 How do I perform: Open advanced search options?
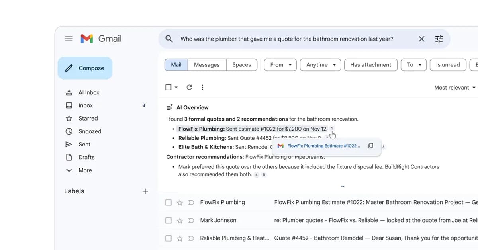439,39
